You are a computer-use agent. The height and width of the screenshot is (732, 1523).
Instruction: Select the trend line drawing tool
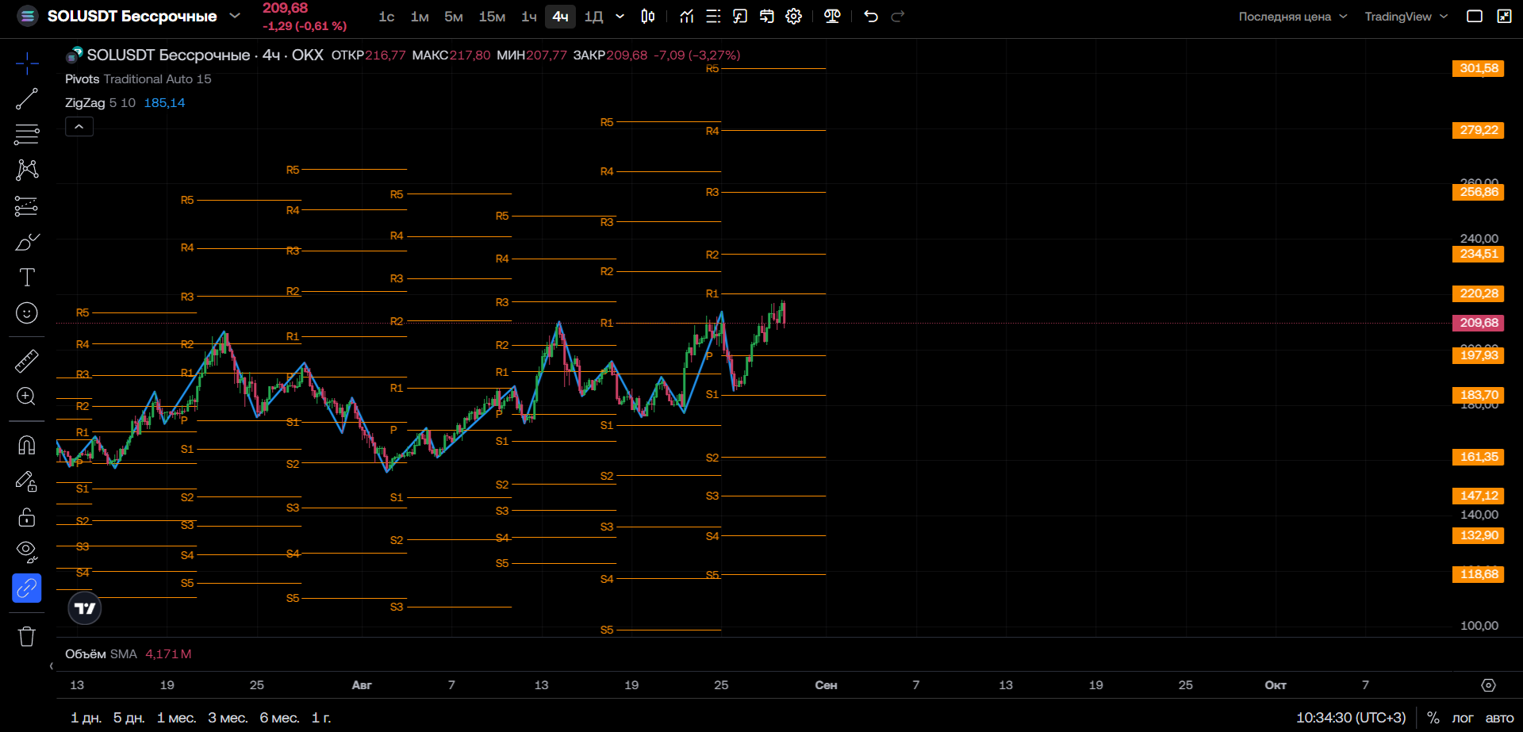[26, 99]
